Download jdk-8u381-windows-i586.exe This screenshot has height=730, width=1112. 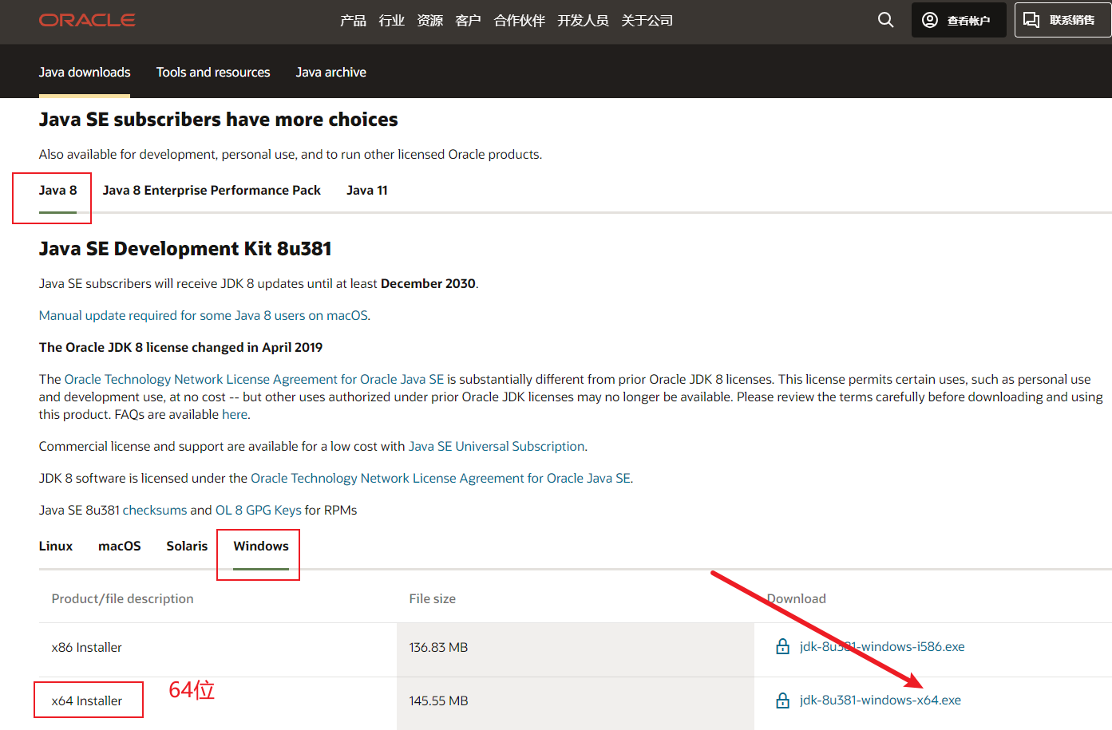[x=882, y=646]
